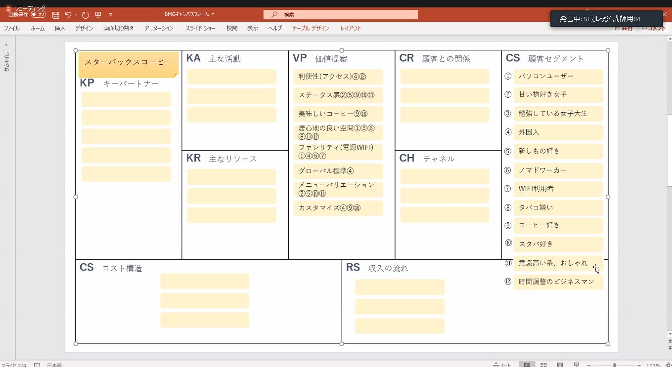Click the 美味しいコーヒー value note
672x367 pixels.
pyautogui.click(x=338, y=114)
